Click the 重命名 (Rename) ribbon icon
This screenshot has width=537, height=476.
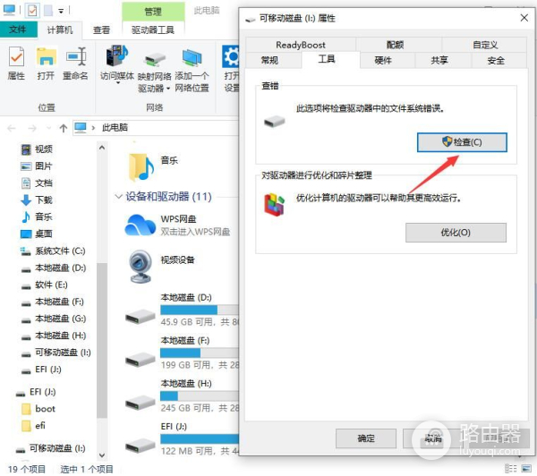tap(75, 57)
